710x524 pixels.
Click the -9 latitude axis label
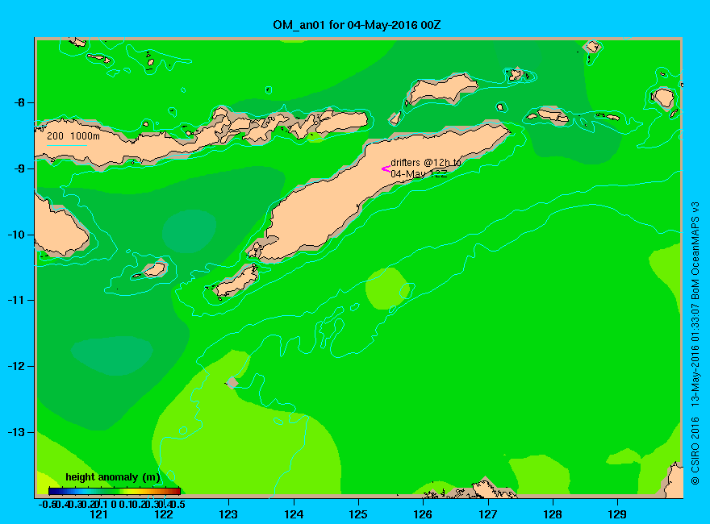(x=19, y=168)
